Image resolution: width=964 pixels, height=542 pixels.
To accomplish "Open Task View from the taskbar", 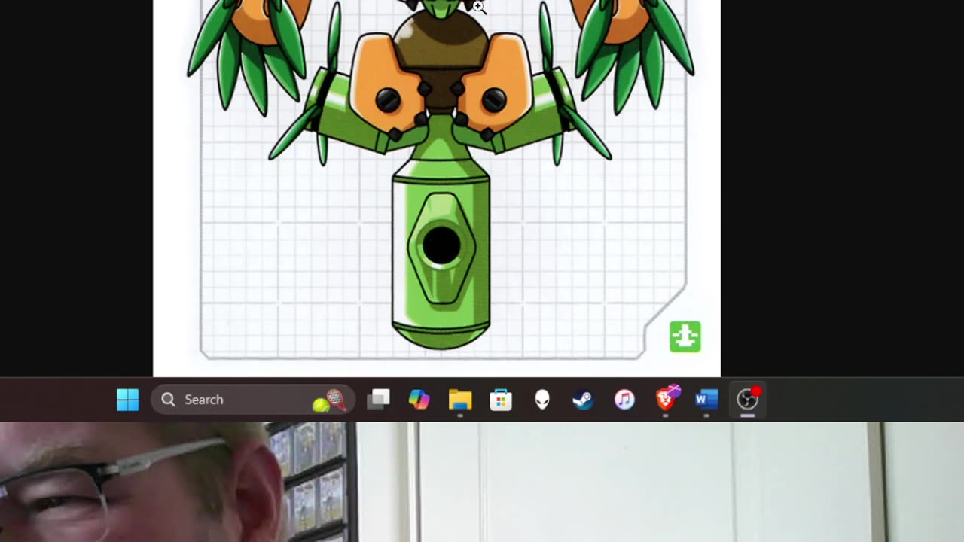I will [378, 400].
